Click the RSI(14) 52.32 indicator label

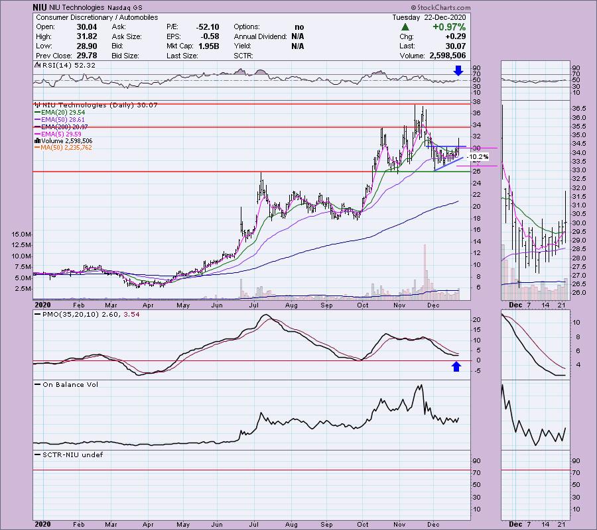pyautogui.click(x=69, y=65)
